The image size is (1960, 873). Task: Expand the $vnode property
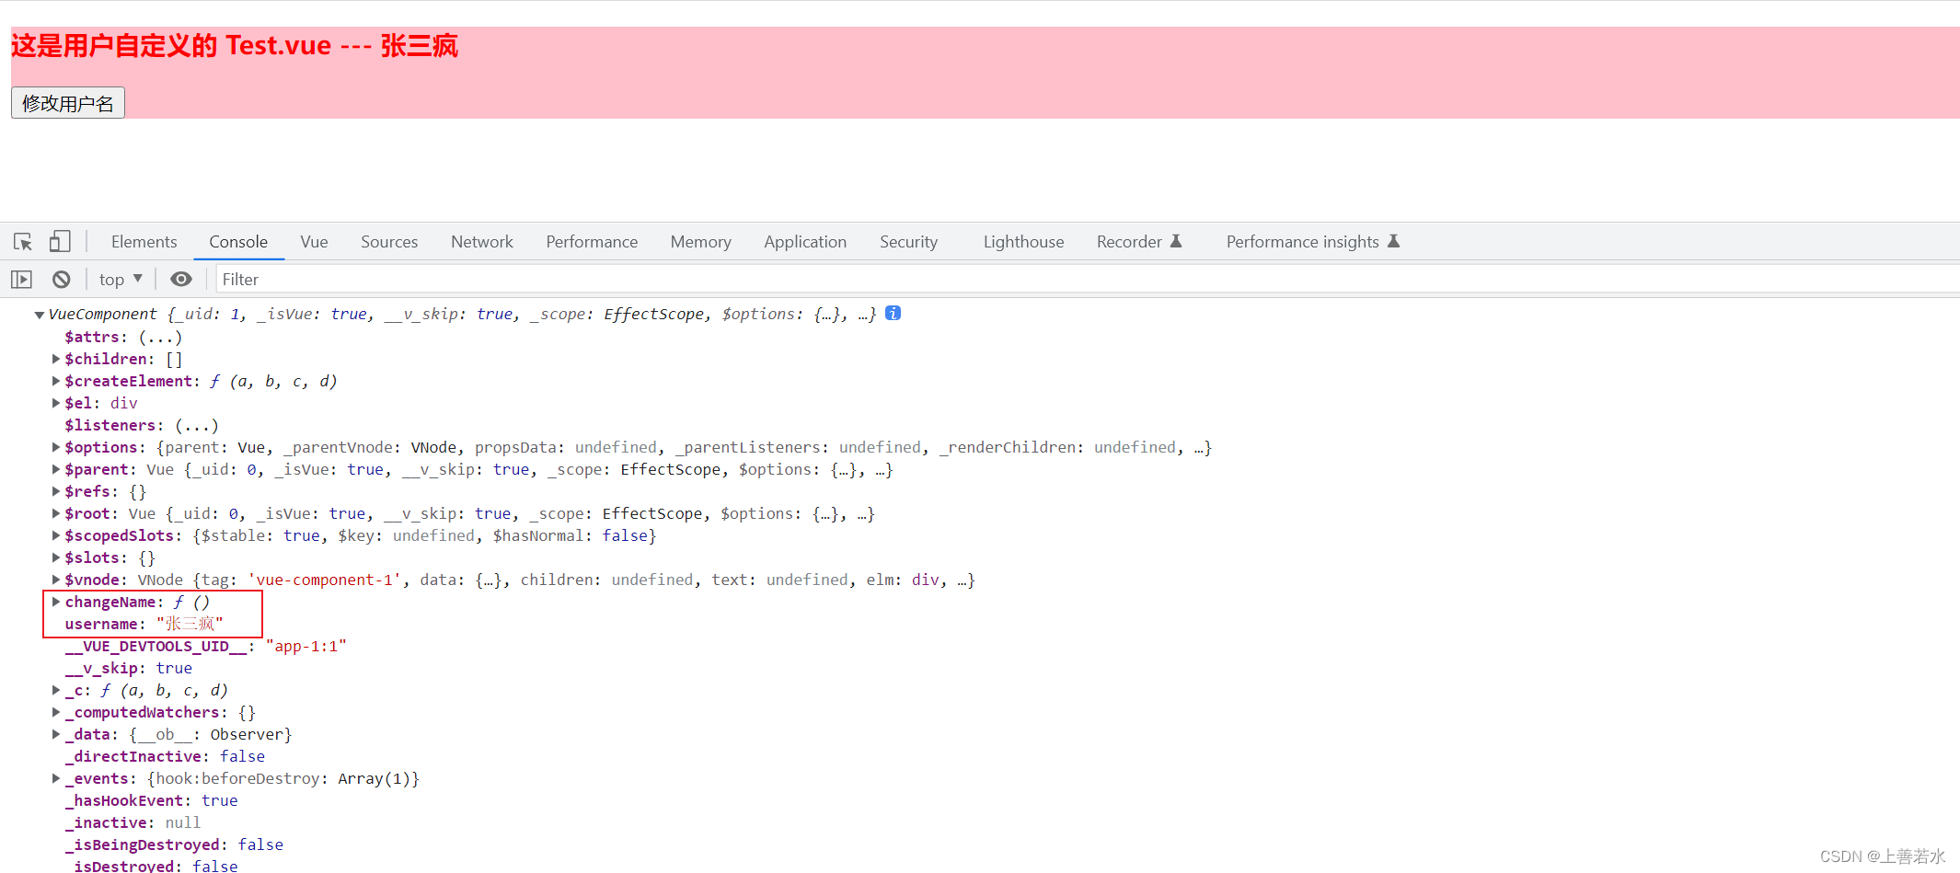pos(56,580)
